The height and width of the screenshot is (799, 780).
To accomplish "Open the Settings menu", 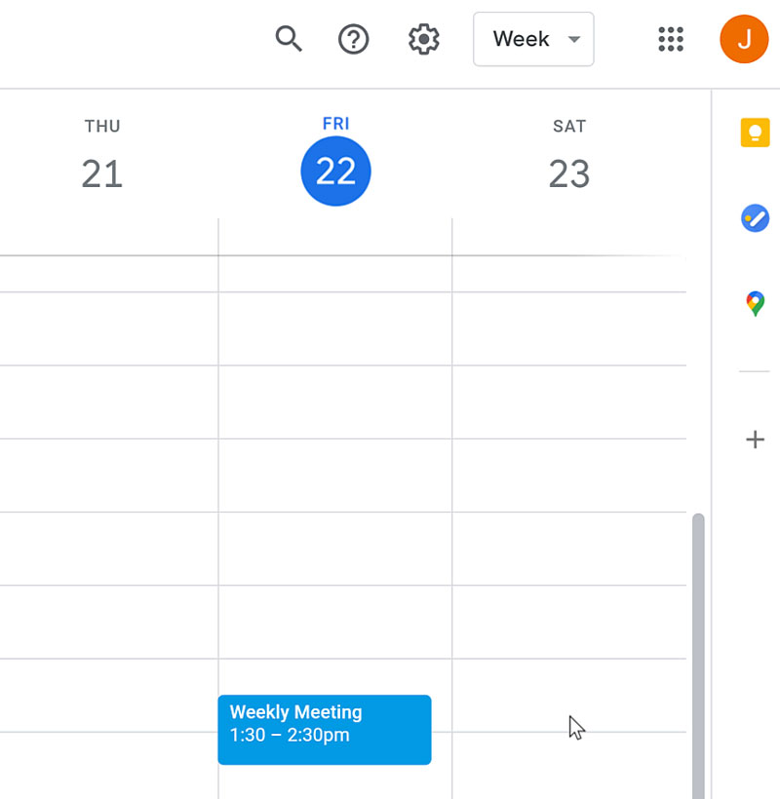I will [x=423, y=39].
